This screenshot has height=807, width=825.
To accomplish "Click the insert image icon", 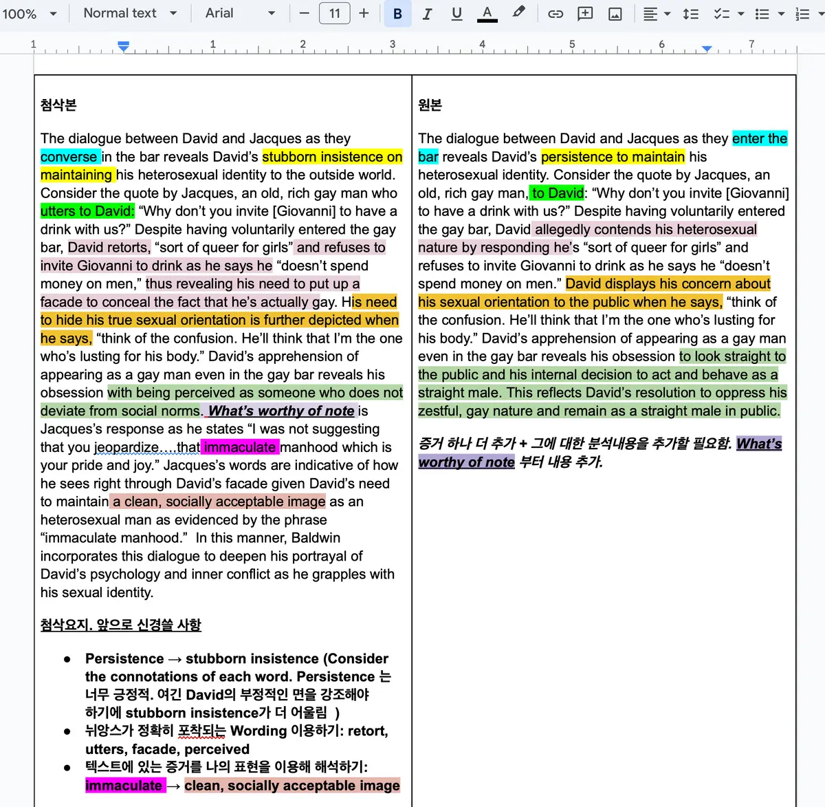I will point(615,14).
